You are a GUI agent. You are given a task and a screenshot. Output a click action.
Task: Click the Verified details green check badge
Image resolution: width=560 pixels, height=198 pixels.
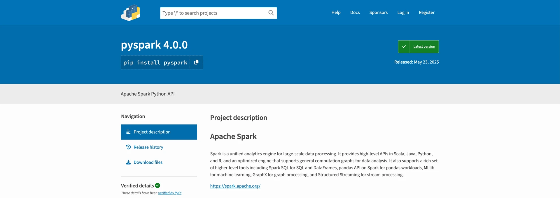pos(157,185)
